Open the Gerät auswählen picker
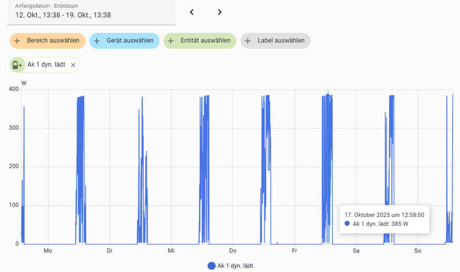Image resolution: width=460 pixels, height=272 pixels. coord(124,41)
